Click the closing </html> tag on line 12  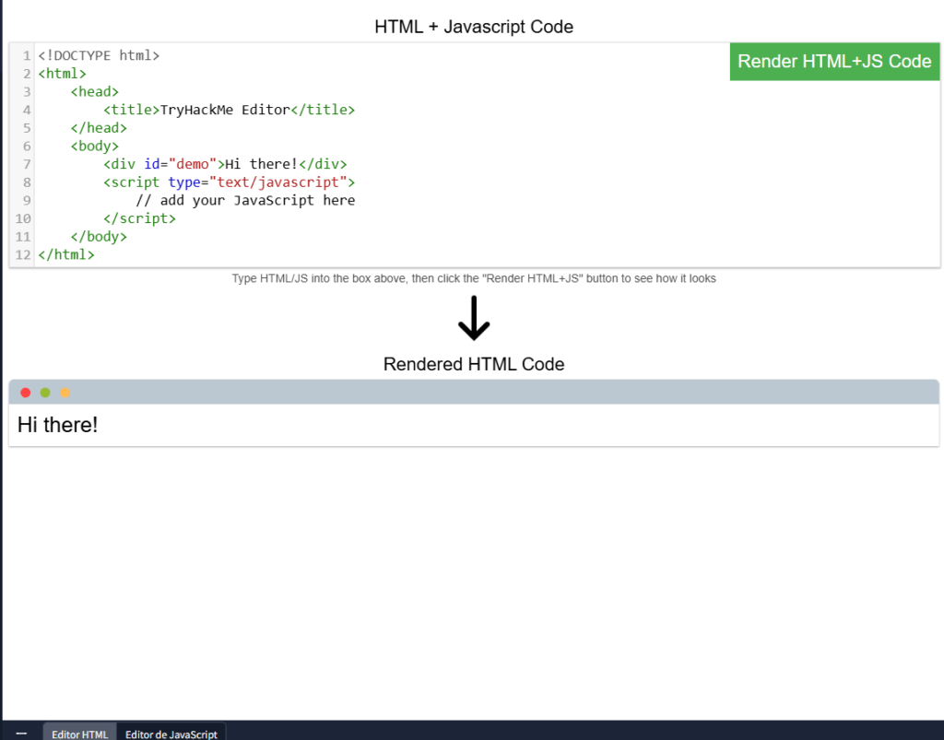click(x=65, y=254)
